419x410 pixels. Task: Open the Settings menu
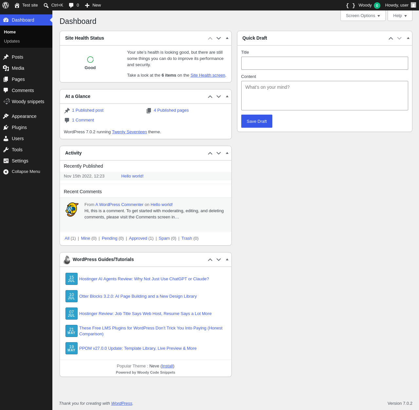coord(26,161)
